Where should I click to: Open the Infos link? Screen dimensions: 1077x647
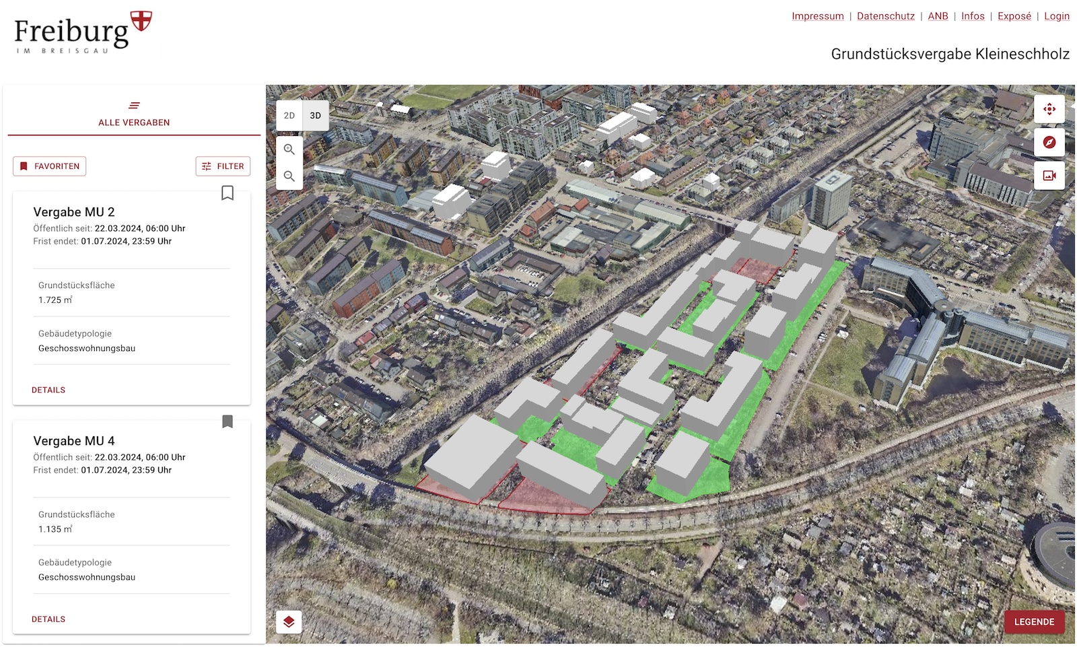[973, 16]
